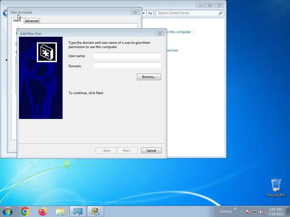290x217 pixels.
Task: Switch to Control Panel taskbar button
Action: [x=78, y=211]
